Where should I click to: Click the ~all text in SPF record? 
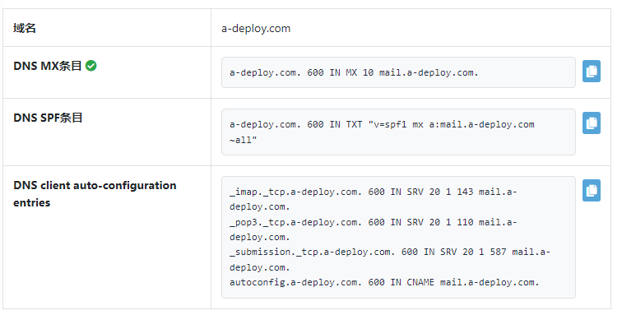coord(241,140)
